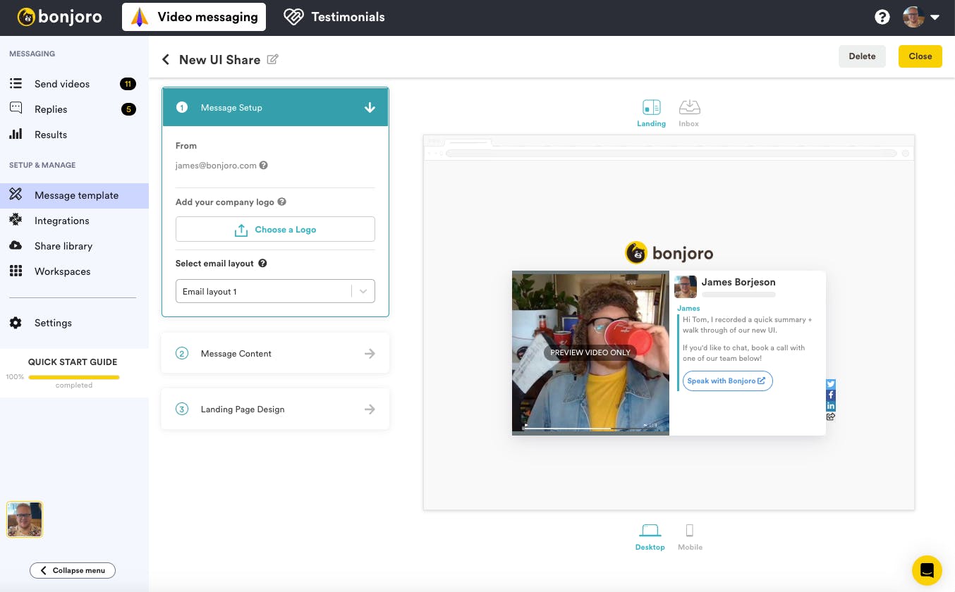This screenshot has width=955, height=592.
Task: Click the preview video thumbnail
Action: coord(590,353)
